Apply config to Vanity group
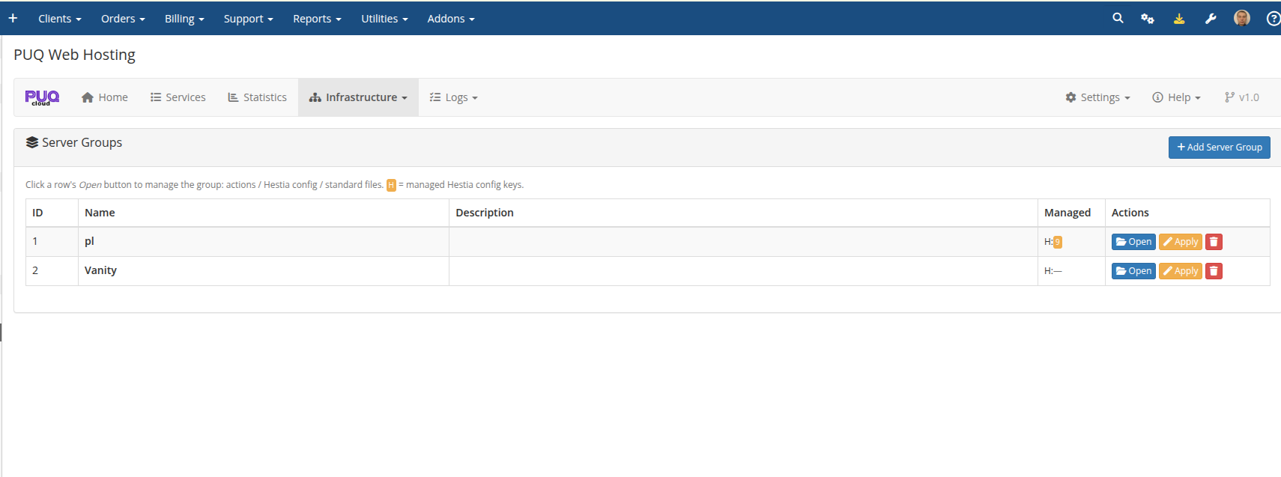This screenshot has height=477, width=1281. coord(1180,271)
